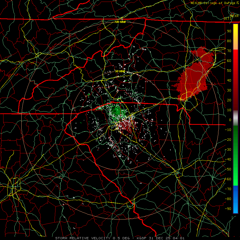Click the positive 20 value on the velocity scale
240x240 pixels.
(229, 100)
